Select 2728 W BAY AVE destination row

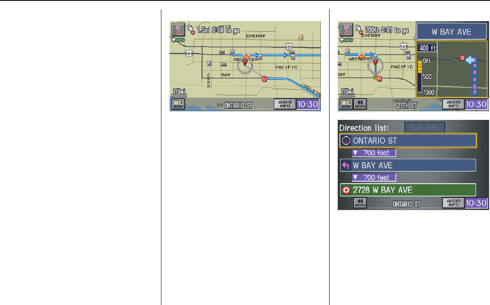[x=408, y=190]
